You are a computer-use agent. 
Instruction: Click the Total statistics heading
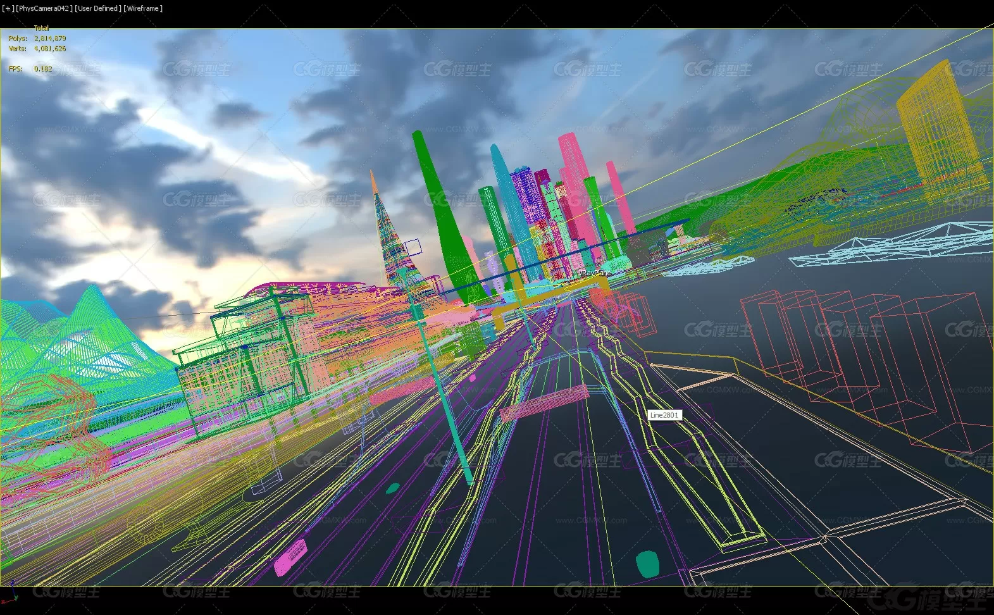(x=41, y=28)
